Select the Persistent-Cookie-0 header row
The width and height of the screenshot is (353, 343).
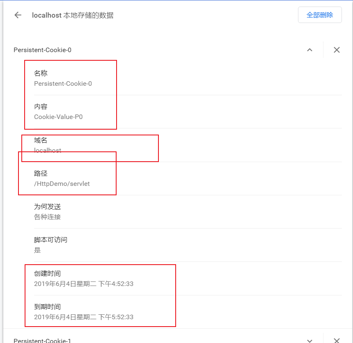42,50
